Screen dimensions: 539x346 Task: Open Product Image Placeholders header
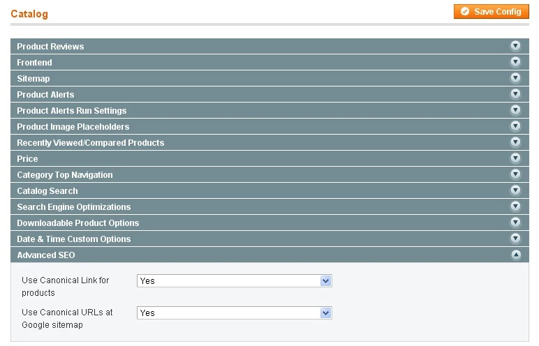pos(269,126)
